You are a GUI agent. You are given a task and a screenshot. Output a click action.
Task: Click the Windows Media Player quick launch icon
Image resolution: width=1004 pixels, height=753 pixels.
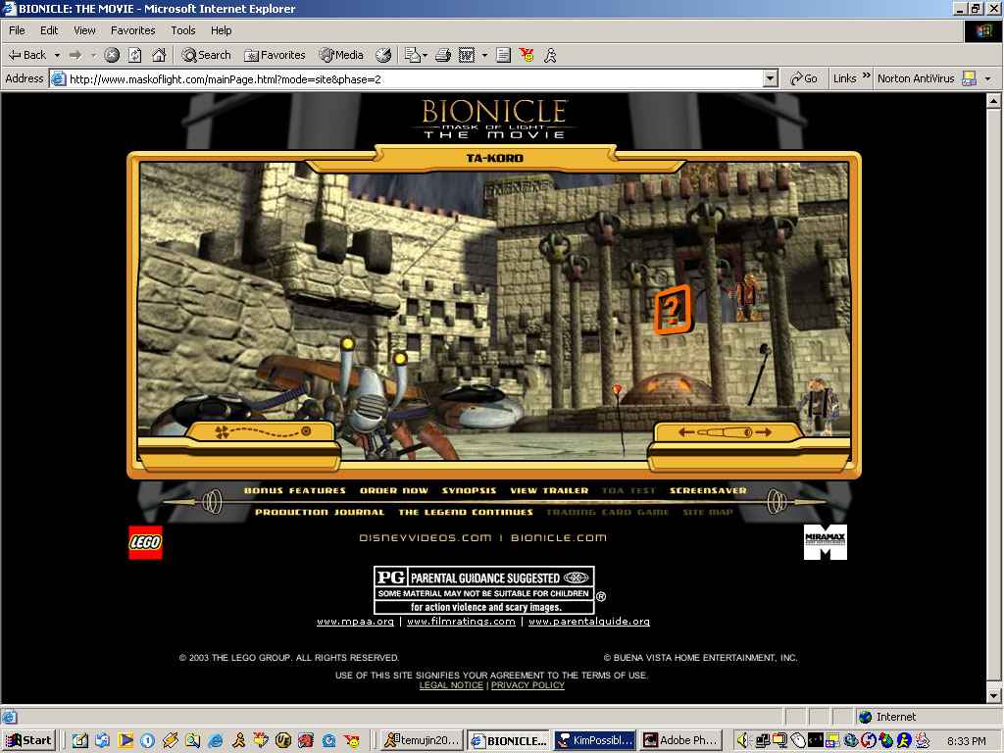125,740
